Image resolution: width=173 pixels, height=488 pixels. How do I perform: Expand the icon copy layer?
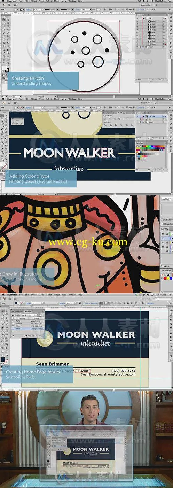(x=144, y=116)
